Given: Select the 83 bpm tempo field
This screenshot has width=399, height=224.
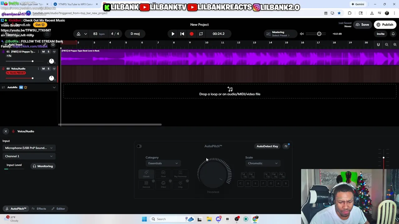Looking at the screenshot, I should click(99, 34).
